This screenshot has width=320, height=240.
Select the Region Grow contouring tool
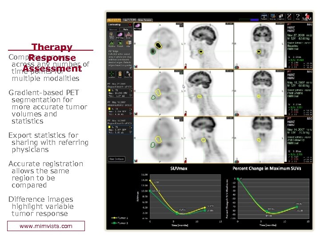click(112, 36)
